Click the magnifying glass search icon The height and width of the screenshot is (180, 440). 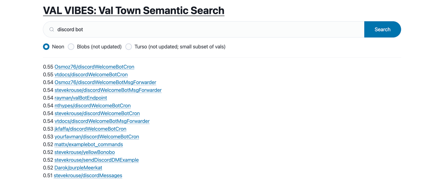coord(52,29)
